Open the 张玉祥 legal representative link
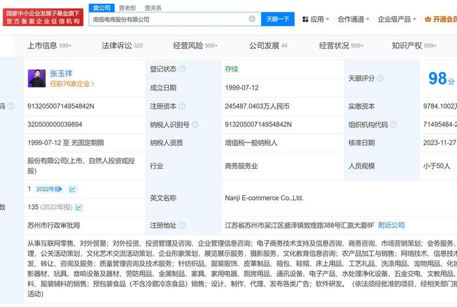 pos(61,73)
